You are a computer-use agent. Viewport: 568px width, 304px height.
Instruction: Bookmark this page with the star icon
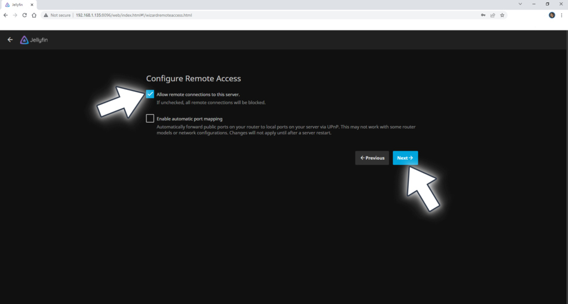[x=502, y=15]
